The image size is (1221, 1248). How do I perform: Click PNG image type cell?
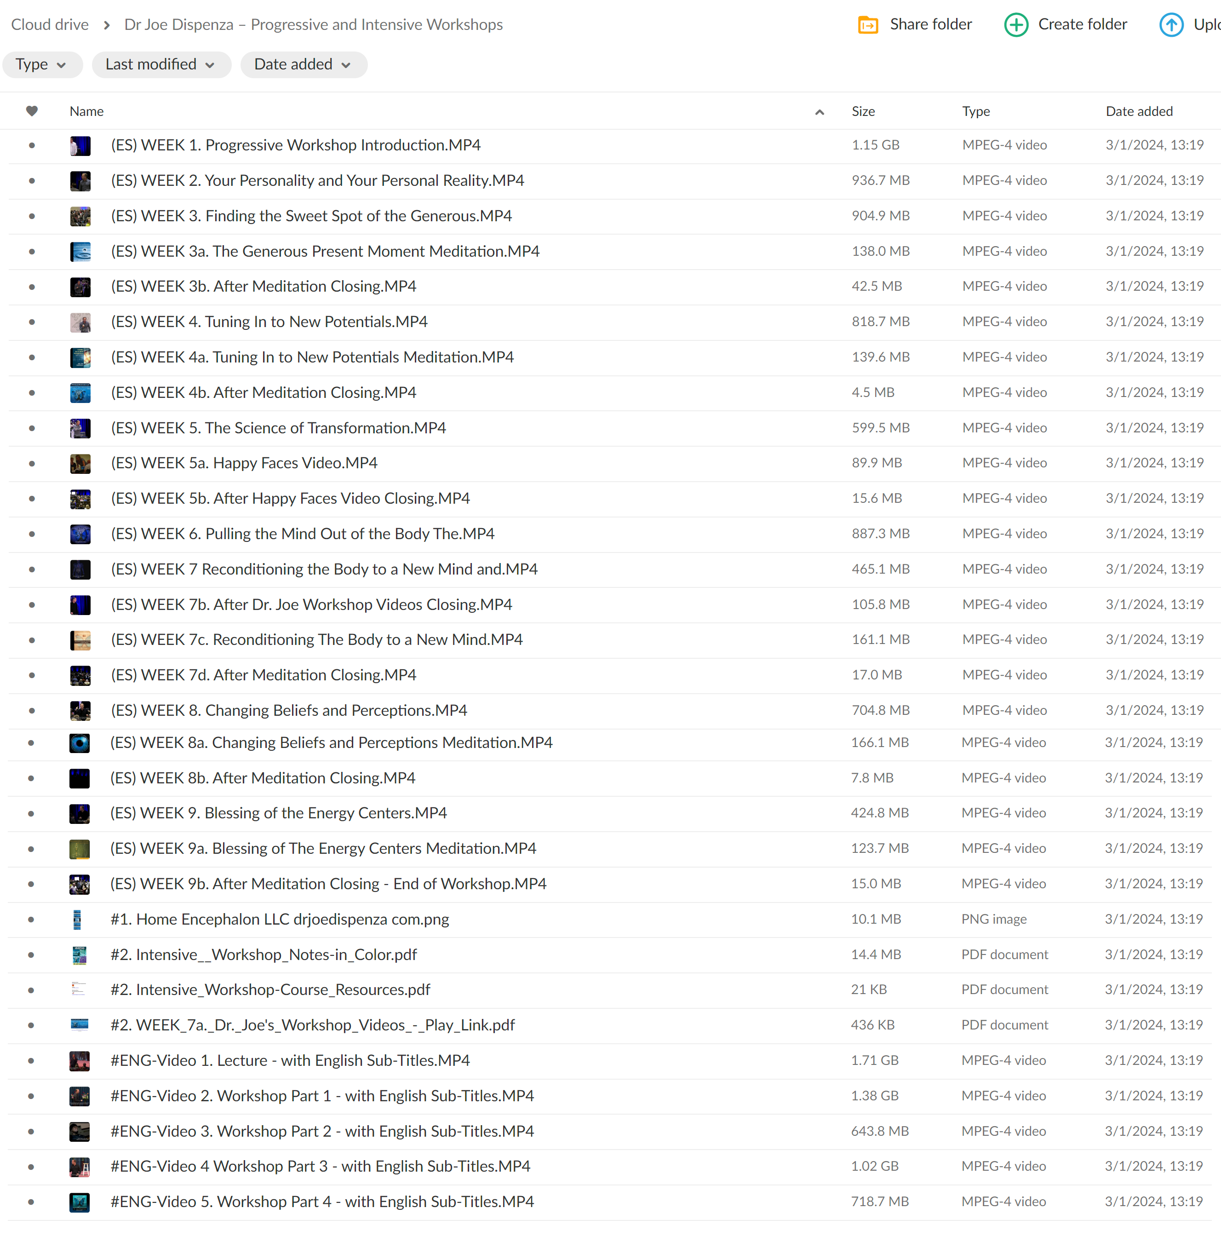pos(993,919)
